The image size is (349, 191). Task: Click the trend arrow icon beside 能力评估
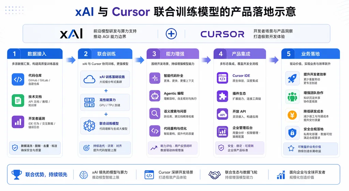pos(154,148)
